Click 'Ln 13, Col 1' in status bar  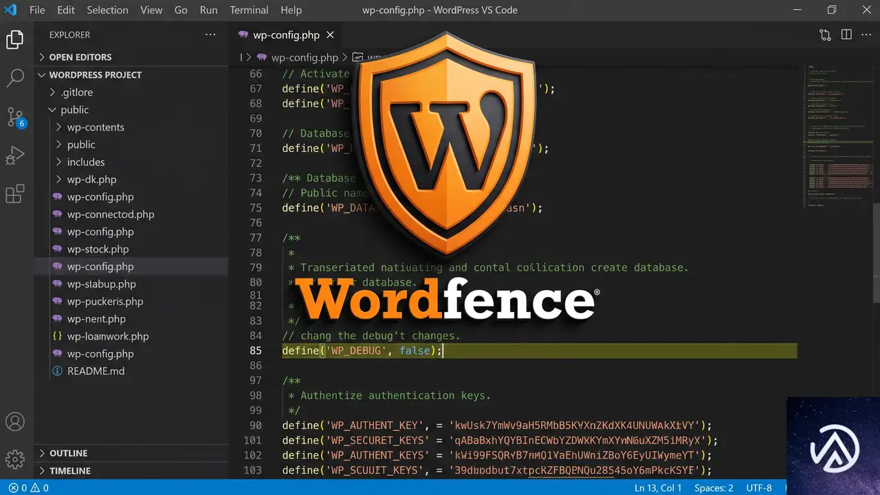[658, 488]
